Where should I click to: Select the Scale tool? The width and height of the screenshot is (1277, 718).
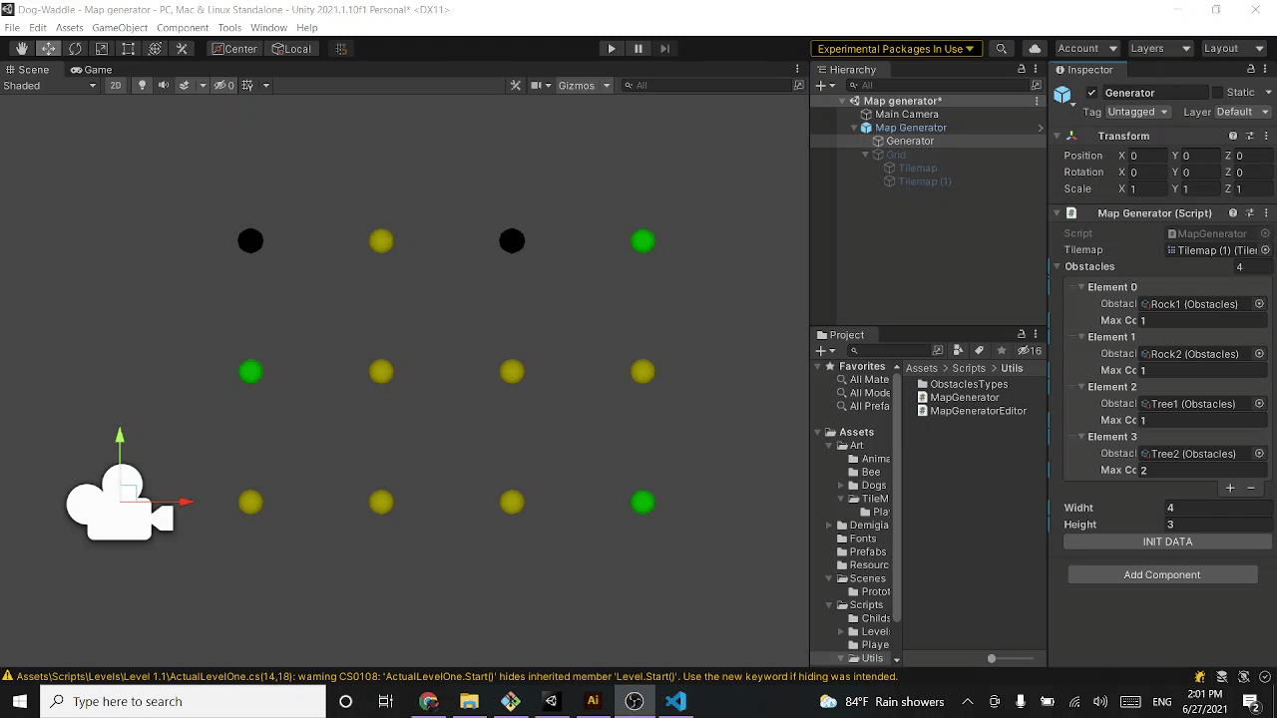(102, 49)
